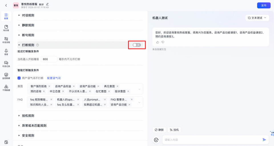Click the edit pencil icon beside bot name
This screenshot has height=146, width=274.
[x=47, y=4]
